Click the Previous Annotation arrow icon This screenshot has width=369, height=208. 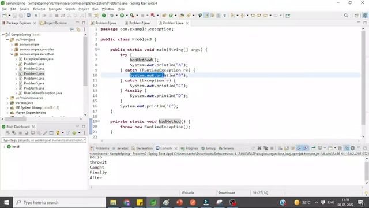click(242, 16)
